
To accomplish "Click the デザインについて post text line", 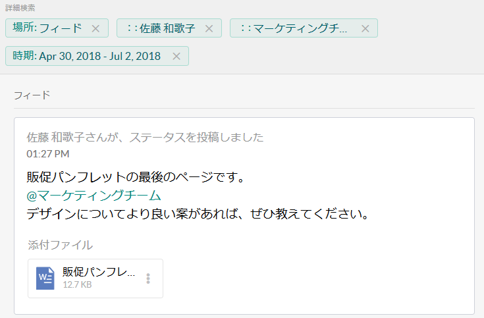I will [x=196, y=214].
